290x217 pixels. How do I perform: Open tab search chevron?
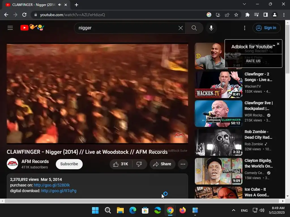(x=244, y=4)
